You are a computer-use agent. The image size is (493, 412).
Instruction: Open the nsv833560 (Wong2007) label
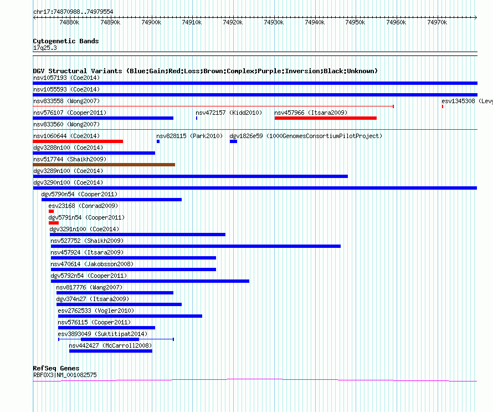(66, 124)
